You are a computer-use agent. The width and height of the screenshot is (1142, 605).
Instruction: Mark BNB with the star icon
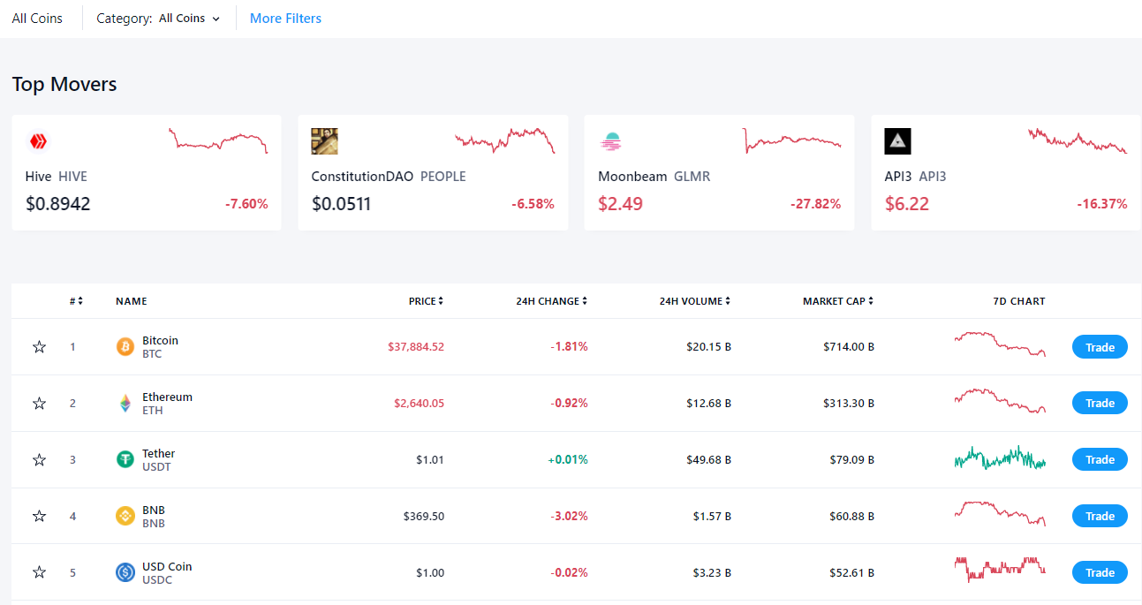[x=39, y=516]
